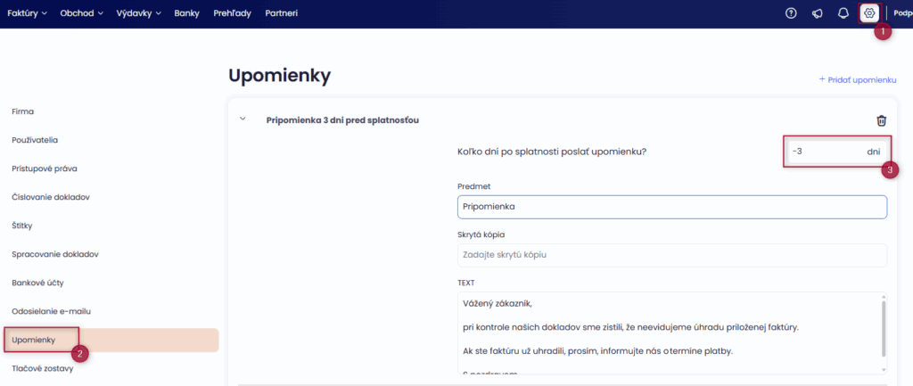Open the Výdavky dropdown menu

point(139,13)
